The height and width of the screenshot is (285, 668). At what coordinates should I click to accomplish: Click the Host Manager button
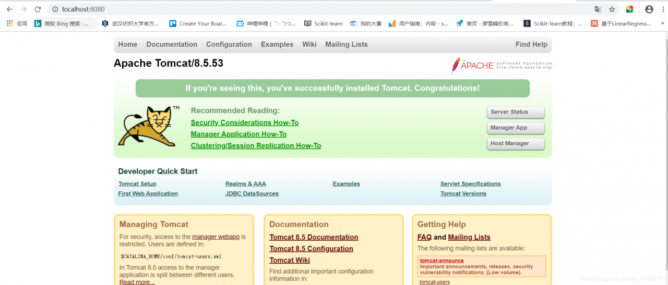tap(516, 144)
